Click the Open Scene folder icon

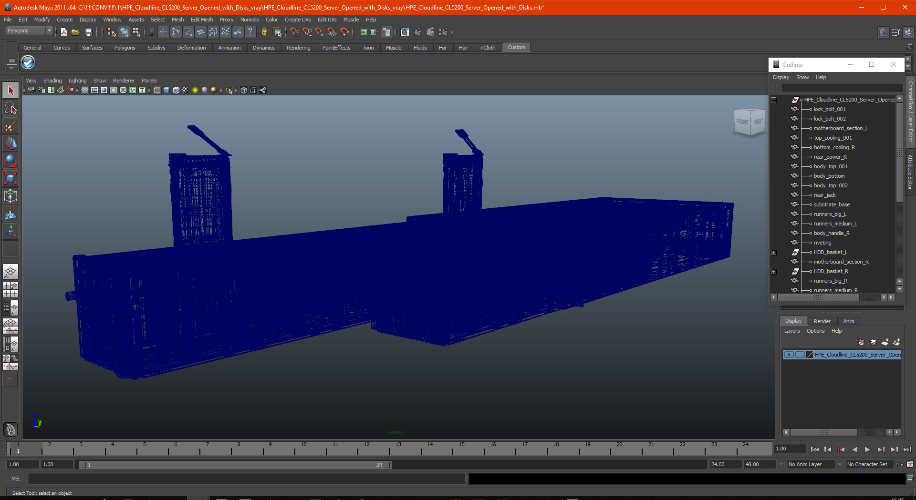(x=75, y=32)
